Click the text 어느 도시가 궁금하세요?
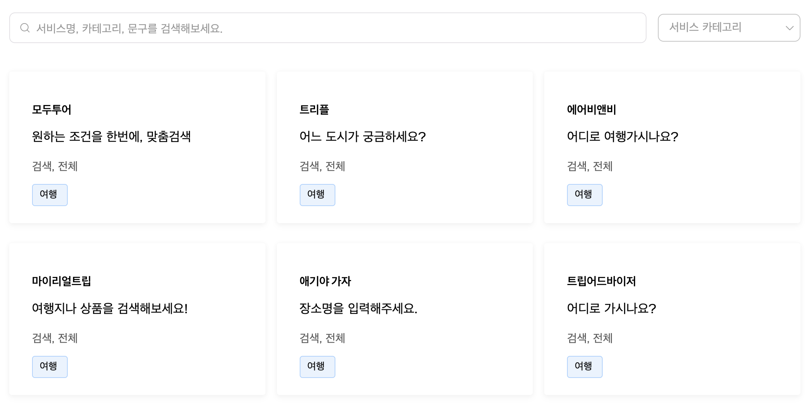Screen dimensions: 809x405 coord(362,137)
